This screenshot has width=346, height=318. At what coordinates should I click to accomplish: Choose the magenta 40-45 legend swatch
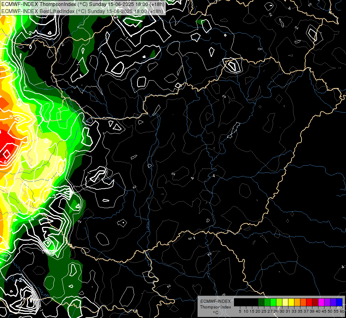[321, 302]
